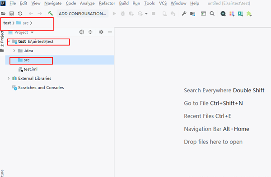Select the .idea folder row
Viewport: 271px width, 177px height.
(60, 51)
